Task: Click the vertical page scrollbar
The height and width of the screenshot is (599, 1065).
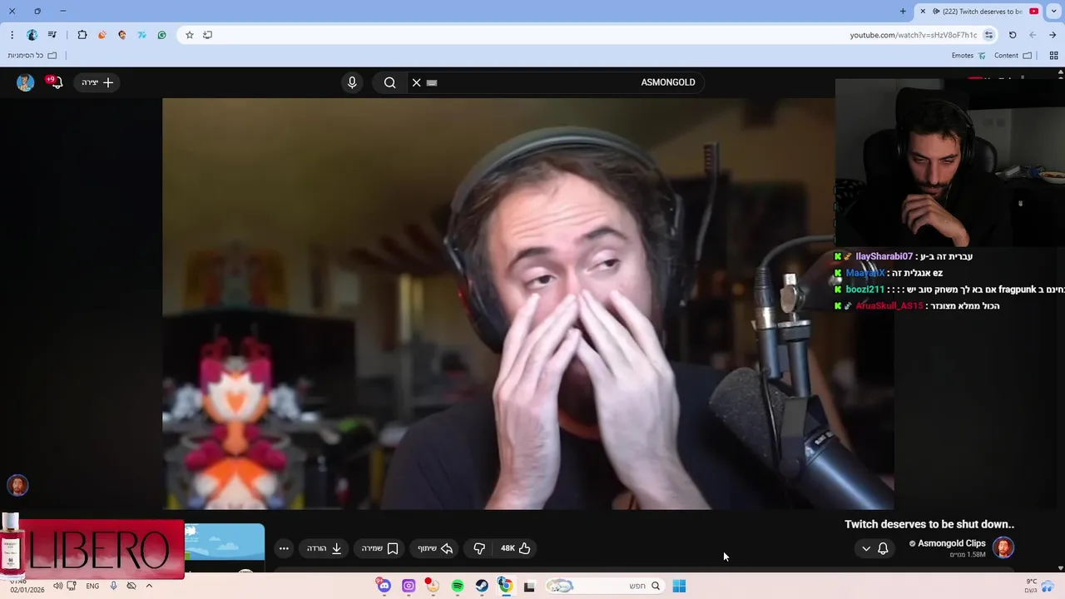Action: coord(1060,320)
